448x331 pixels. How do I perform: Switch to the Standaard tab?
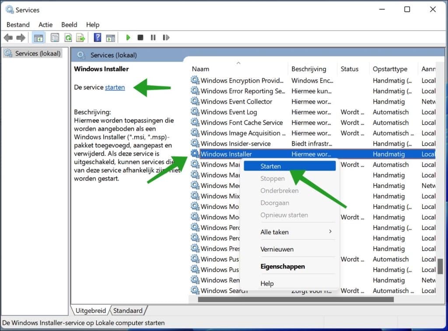[x=127, y=310]
